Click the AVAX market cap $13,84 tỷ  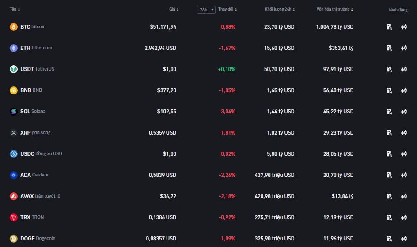click(x=342, y=196)
